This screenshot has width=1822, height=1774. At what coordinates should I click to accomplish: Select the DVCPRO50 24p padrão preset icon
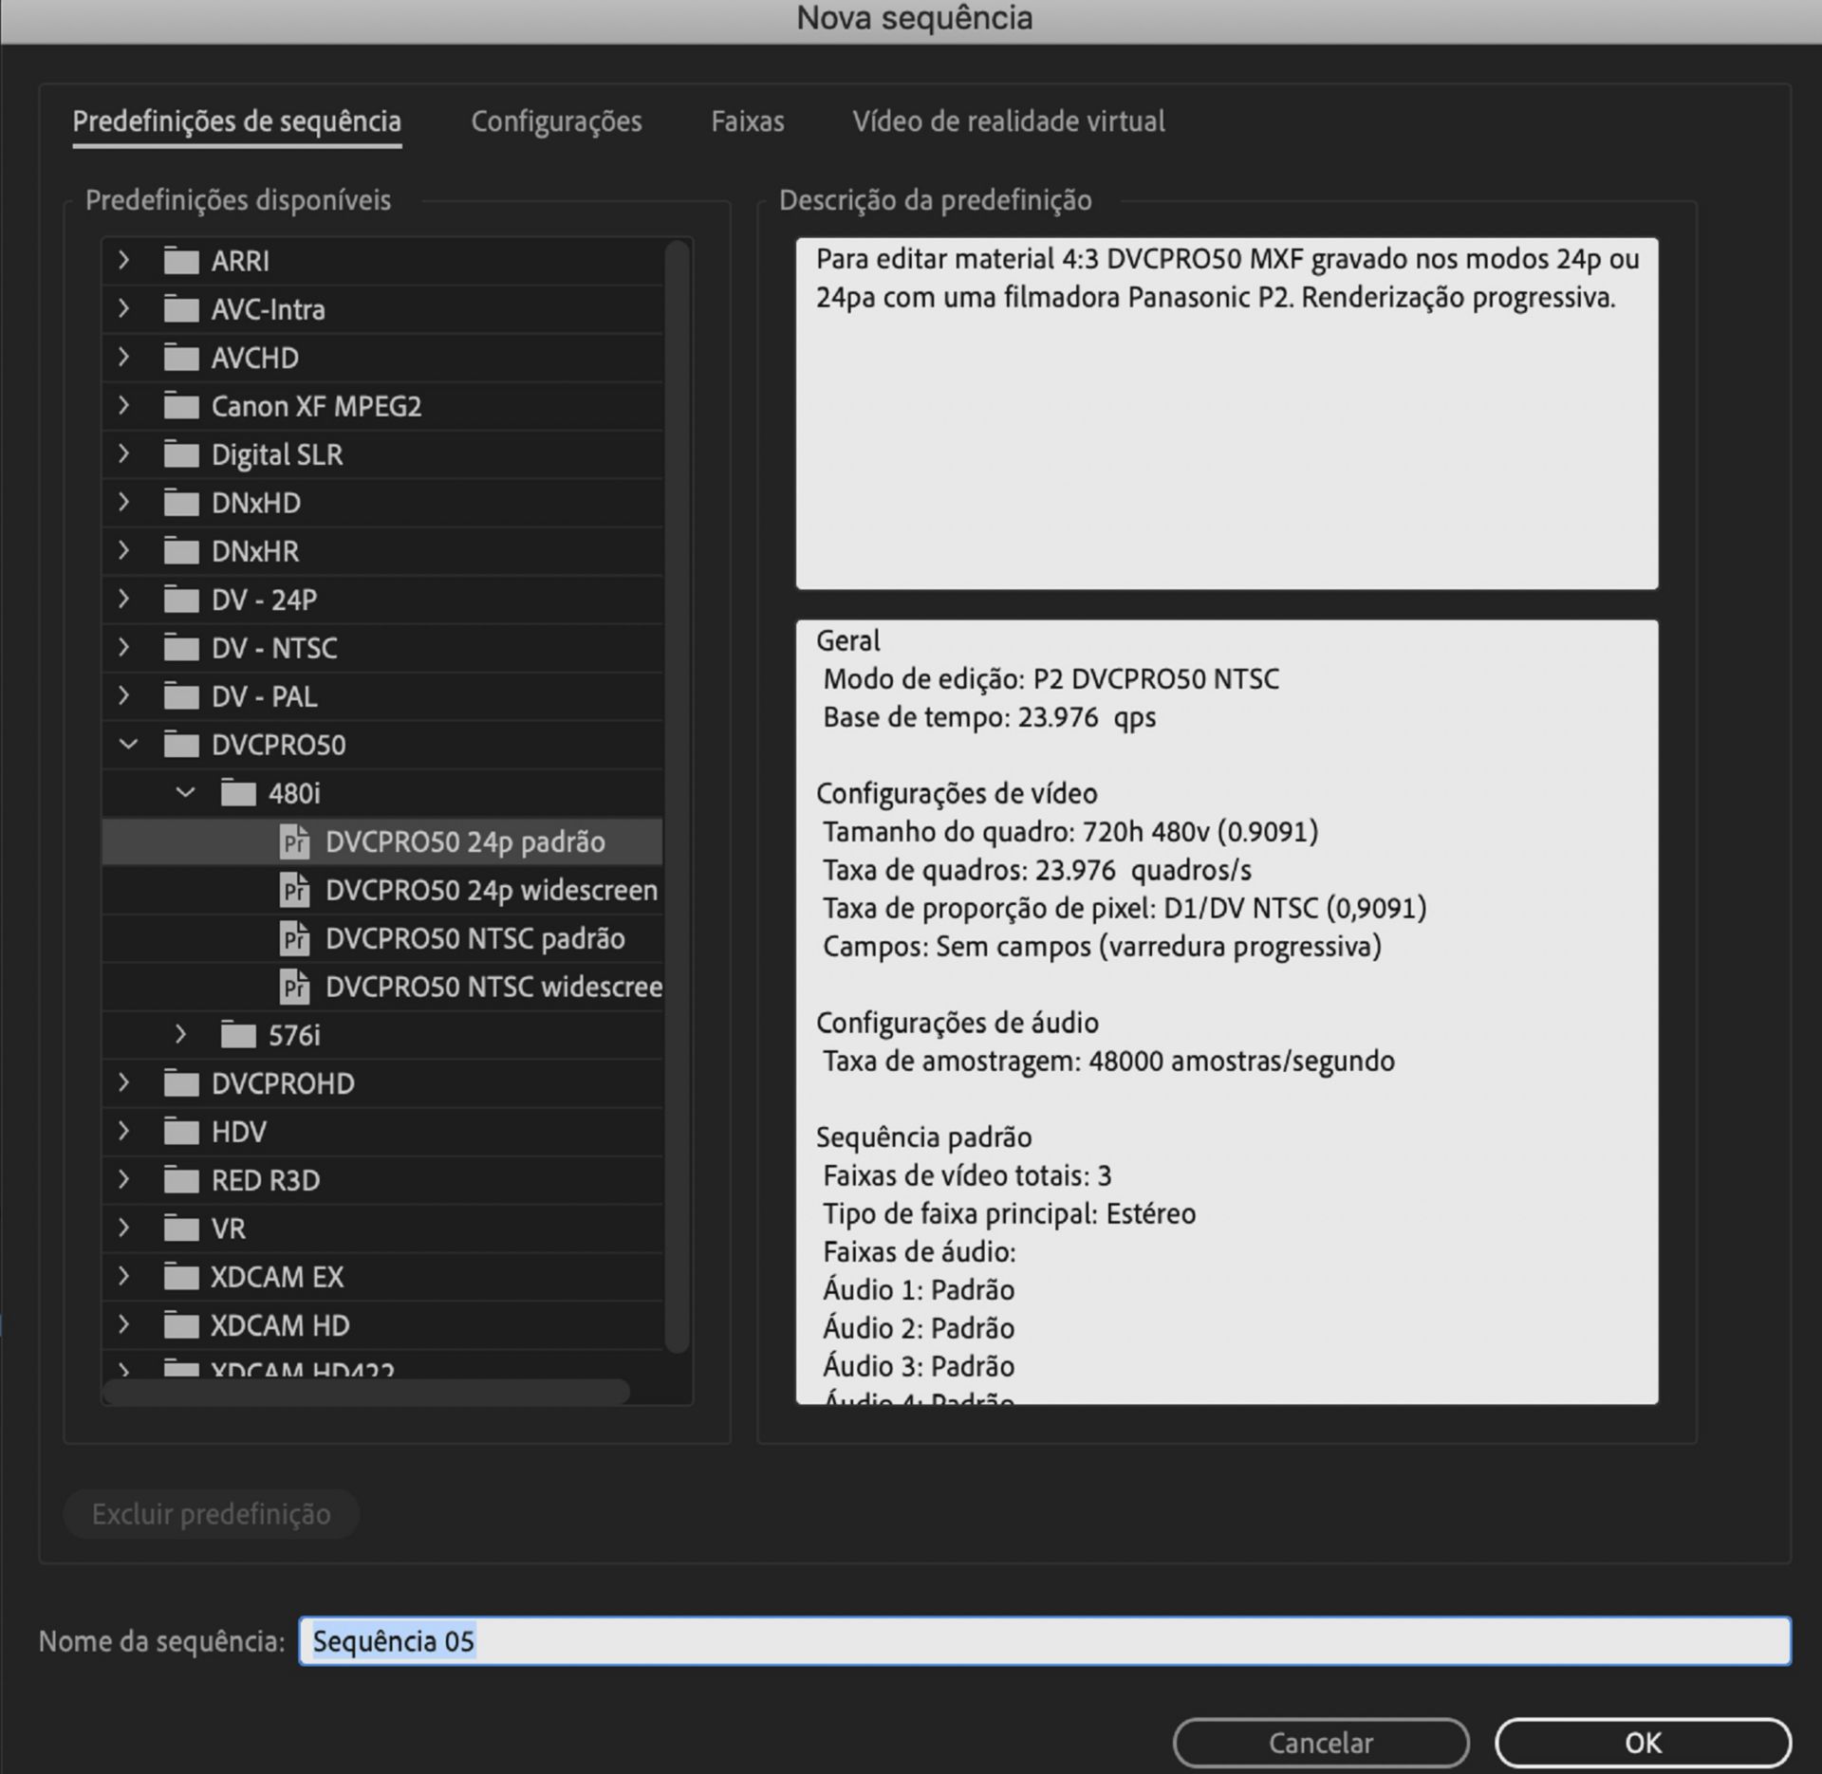(294, 842)
